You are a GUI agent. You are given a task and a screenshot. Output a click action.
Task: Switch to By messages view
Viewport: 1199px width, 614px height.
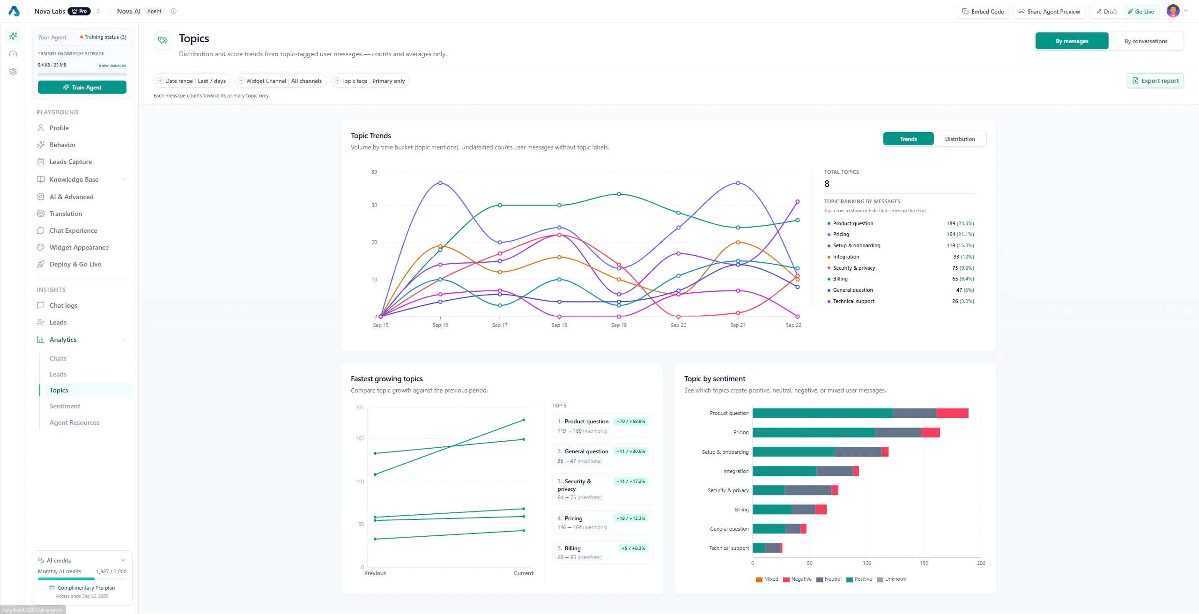[x=1072, y=41]
